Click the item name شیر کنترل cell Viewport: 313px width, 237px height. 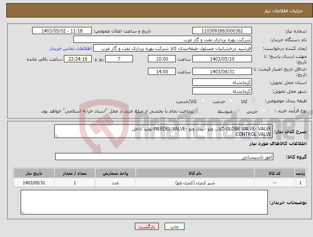195,183
